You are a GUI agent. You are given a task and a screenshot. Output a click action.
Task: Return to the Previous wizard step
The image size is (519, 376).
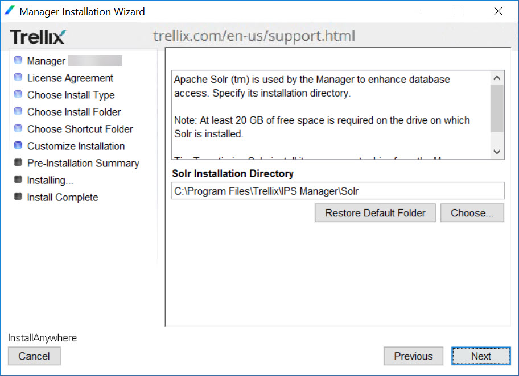tap(413, 356)
